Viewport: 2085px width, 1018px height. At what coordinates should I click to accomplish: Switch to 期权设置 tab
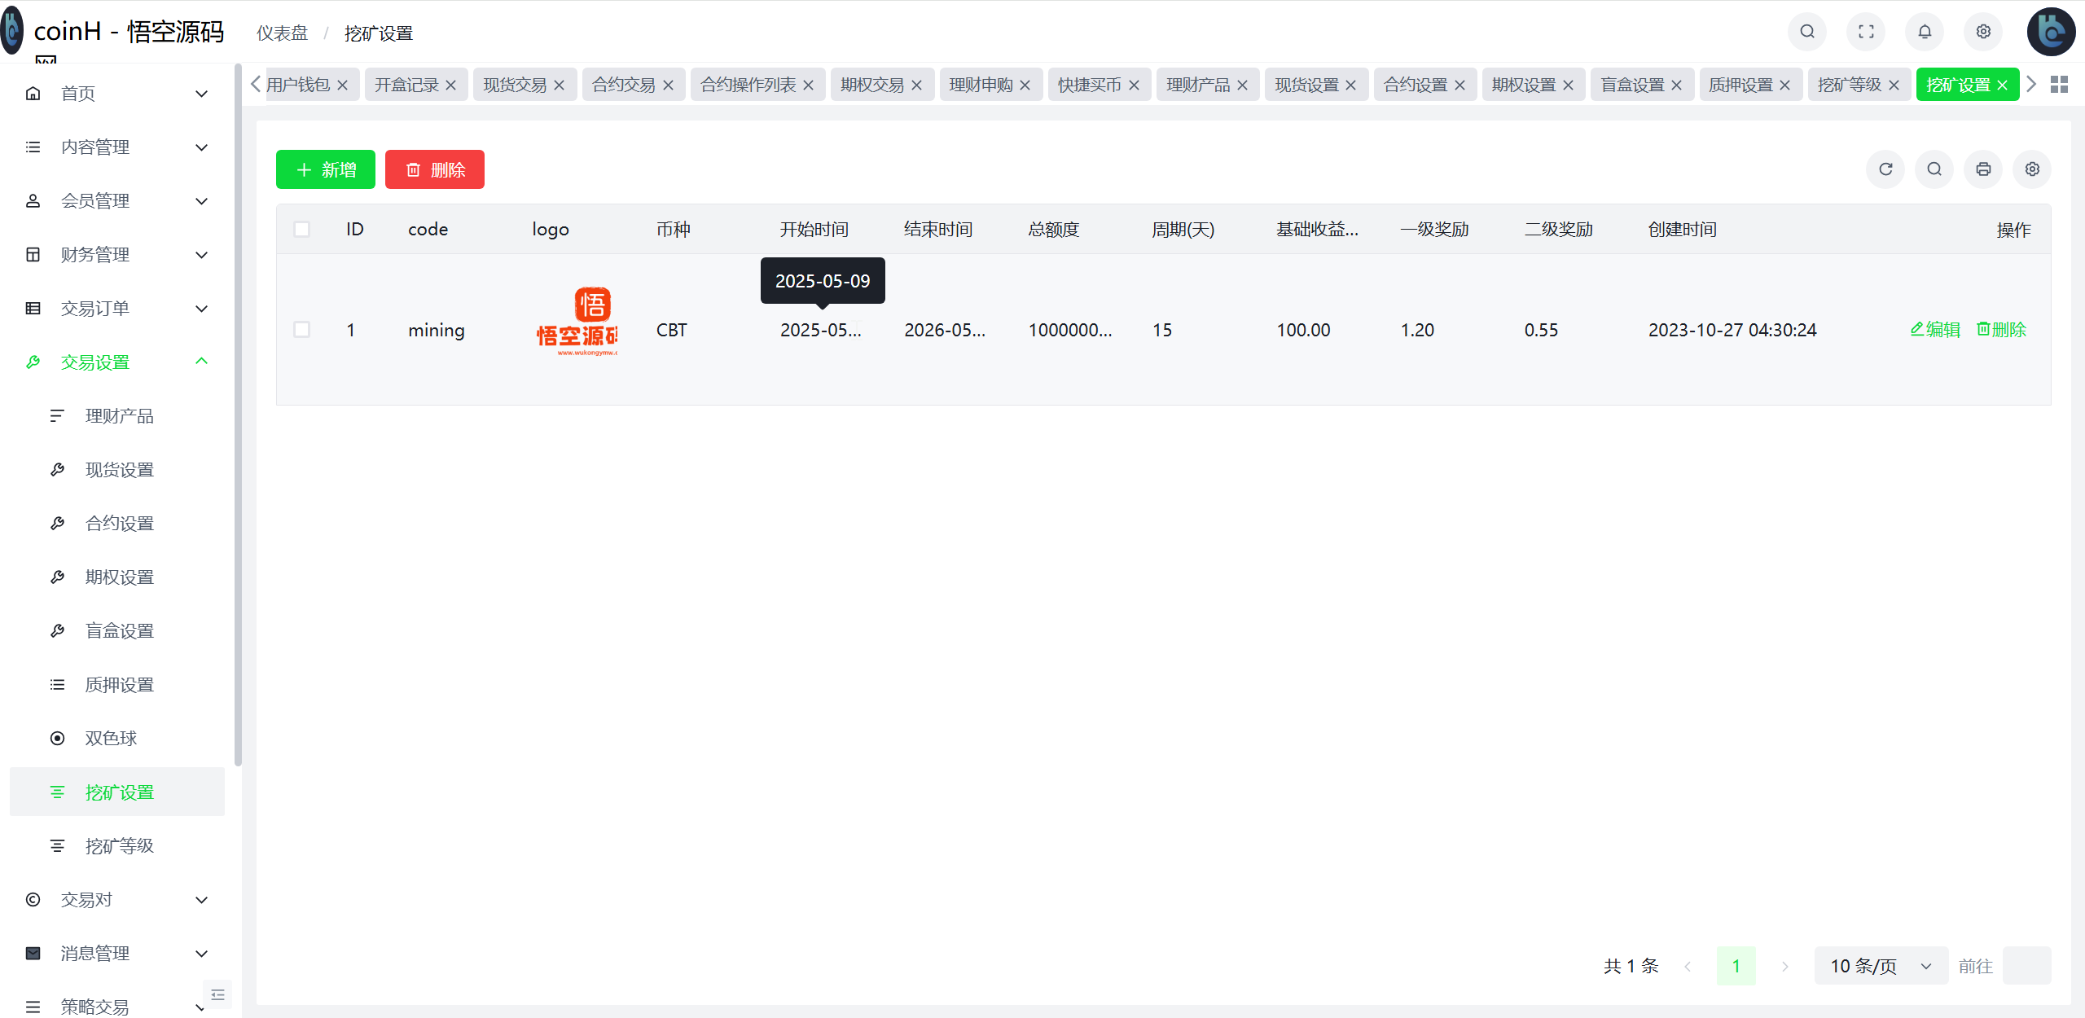(1523, 85)
